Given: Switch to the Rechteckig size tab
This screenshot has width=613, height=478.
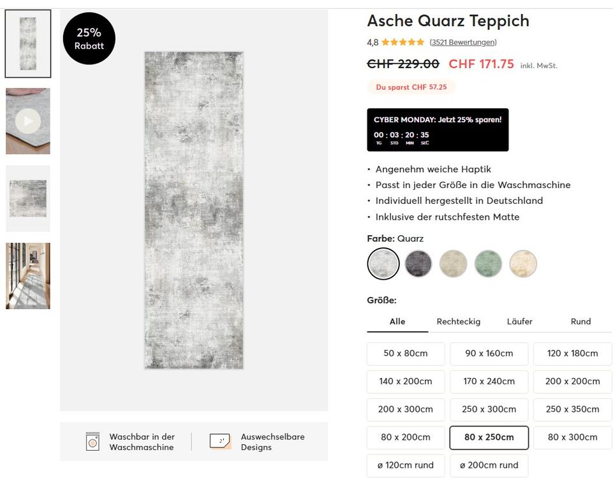Looking at the screenshot, I should coord(459,322).
